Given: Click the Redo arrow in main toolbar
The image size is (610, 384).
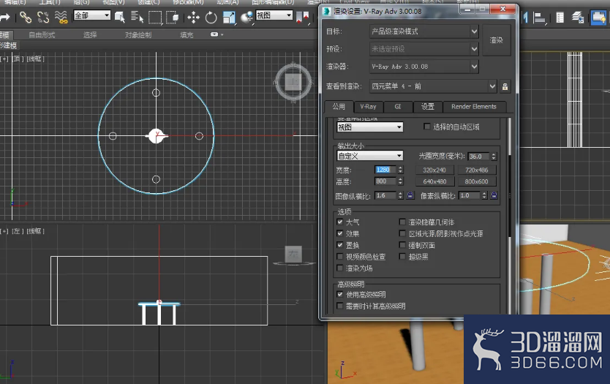Looking at the screenshot, I should [x=4, y=17].
